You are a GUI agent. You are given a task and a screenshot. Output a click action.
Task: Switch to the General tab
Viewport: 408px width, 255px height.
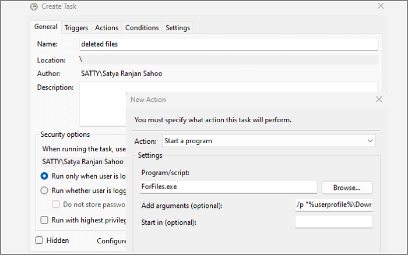click(46, 27)
